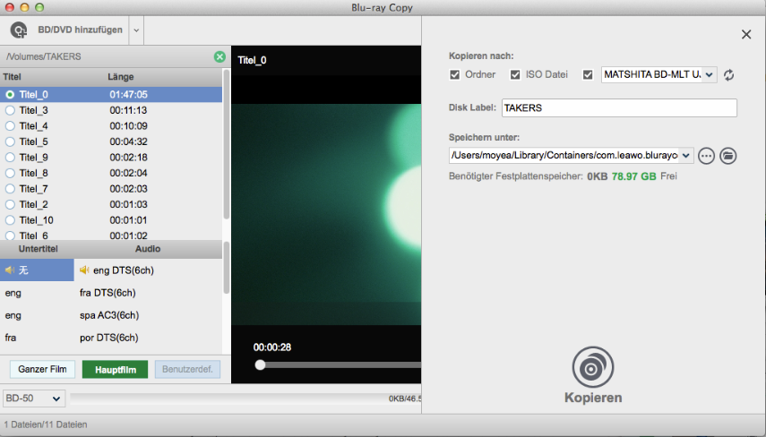Remove the /Volumes/TAKERS source with the green X icon
The width and height of the screenshot is (766, 437).
(x=219, y=56)
